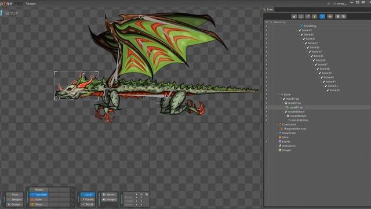
Task: Choose the Parent axes option
Action: [88, 200]
